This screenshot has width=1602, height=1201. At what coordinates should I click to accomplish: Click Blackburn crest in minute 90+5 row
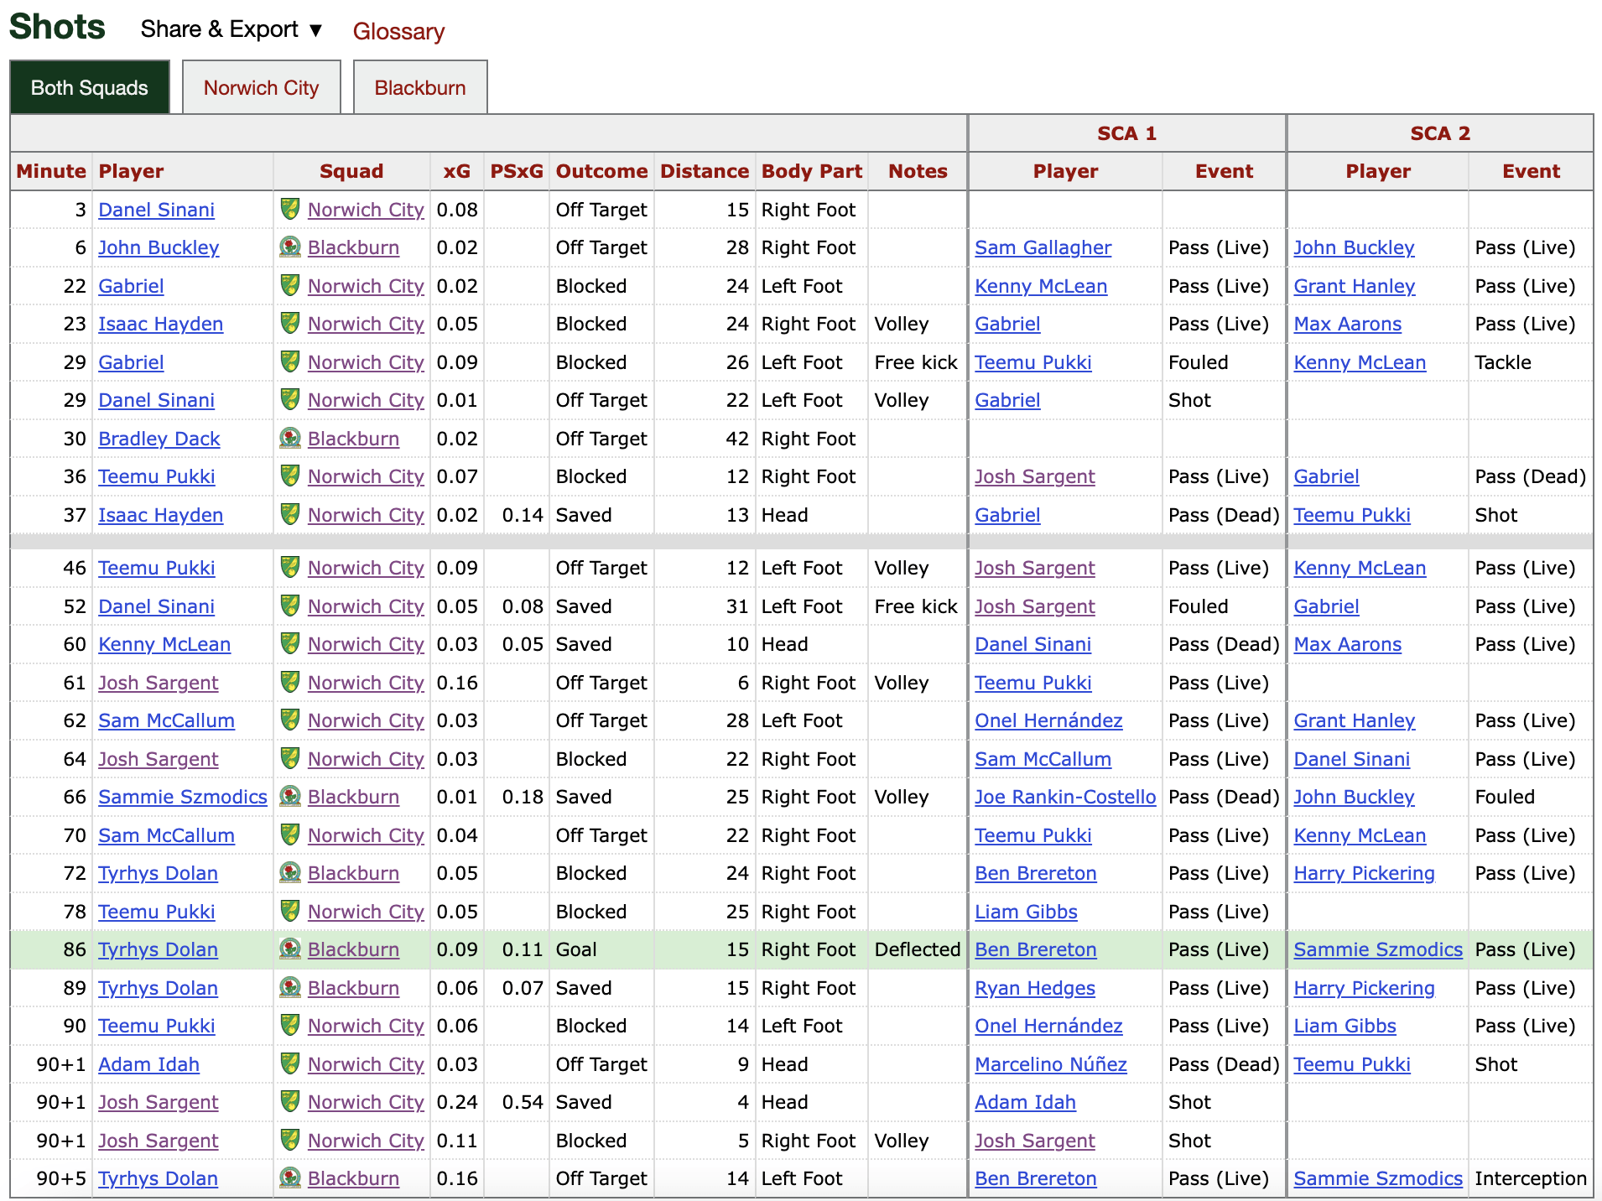click(290, 1178)
